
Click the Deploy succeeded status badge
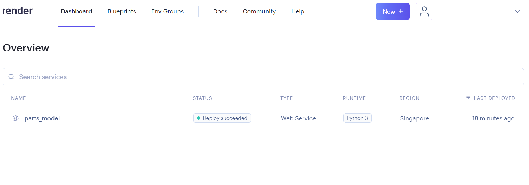point(222,118)
